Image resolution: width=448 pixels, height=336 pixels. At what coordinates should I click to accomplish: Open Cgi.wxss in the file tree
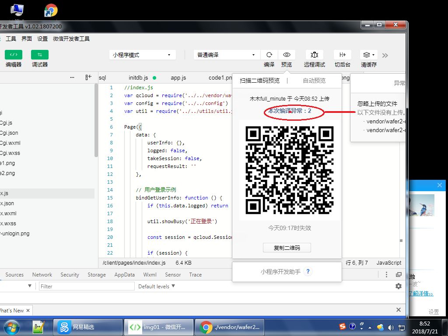pyautogui.click(x=10, y=153)
